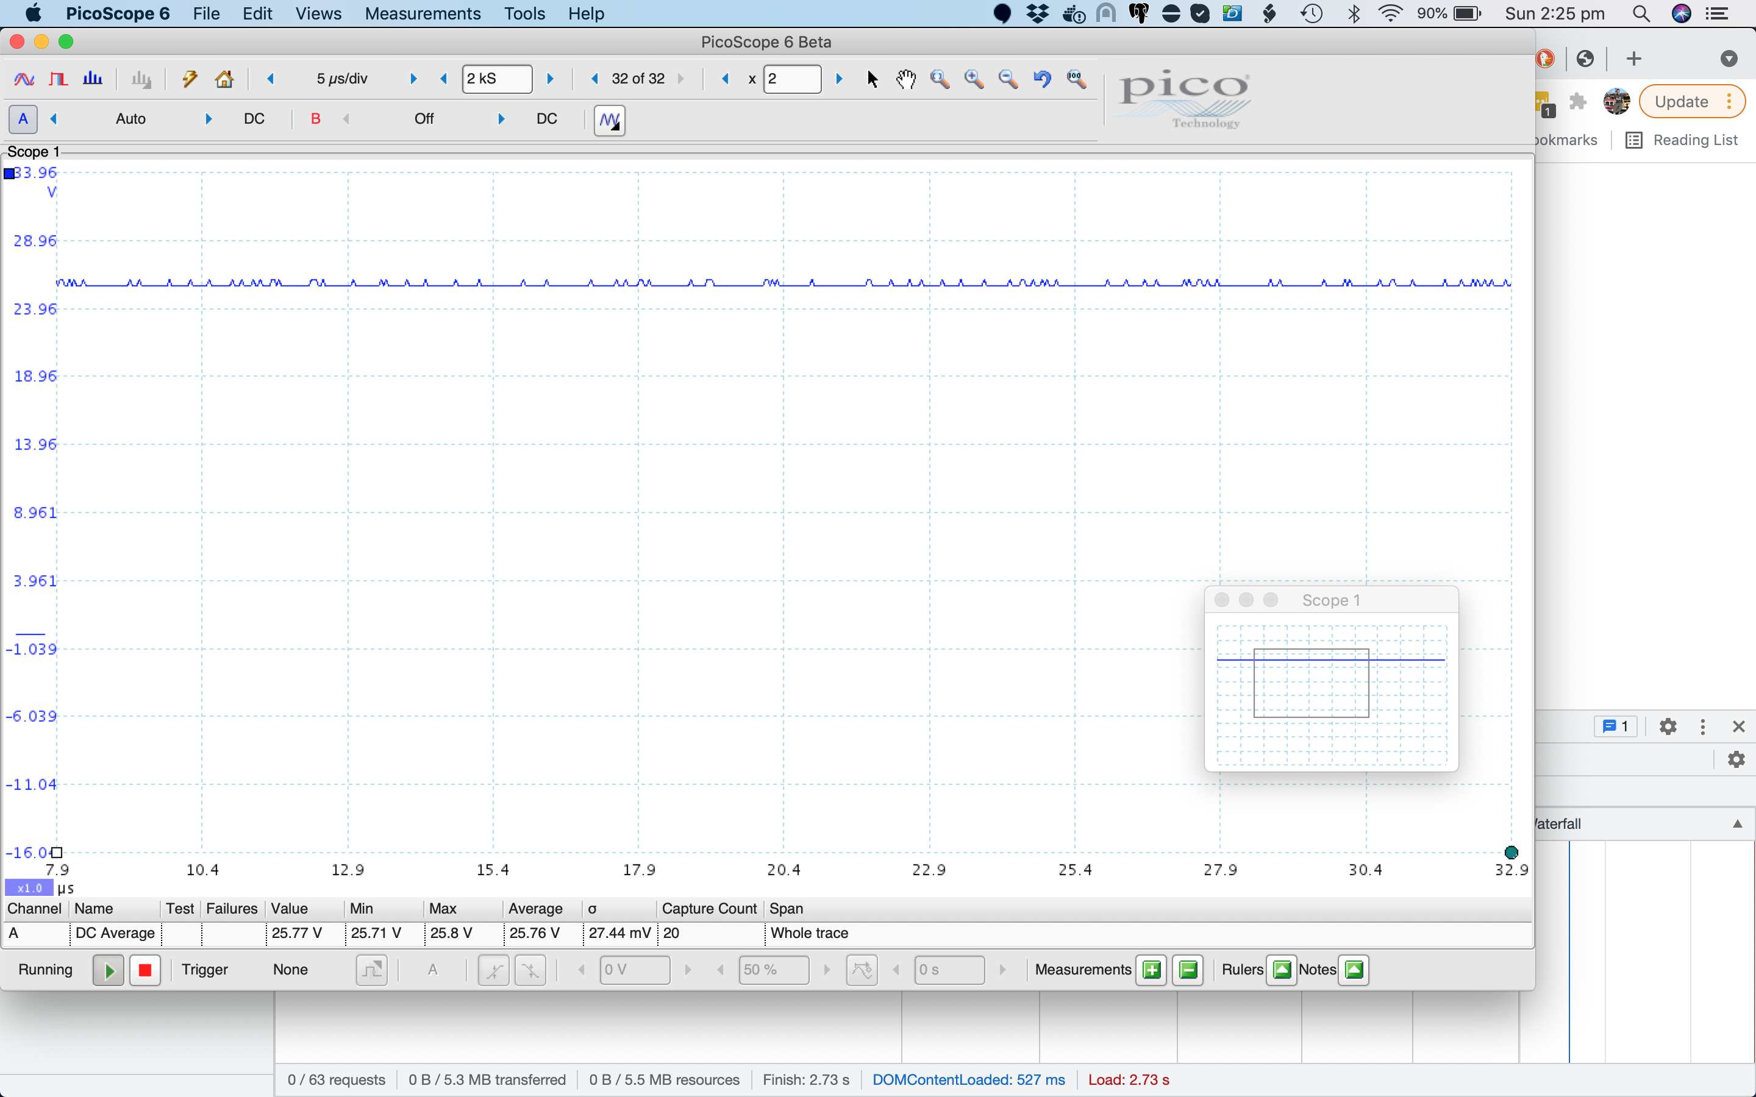Select the zoom out magnifier

(1008, 79)
